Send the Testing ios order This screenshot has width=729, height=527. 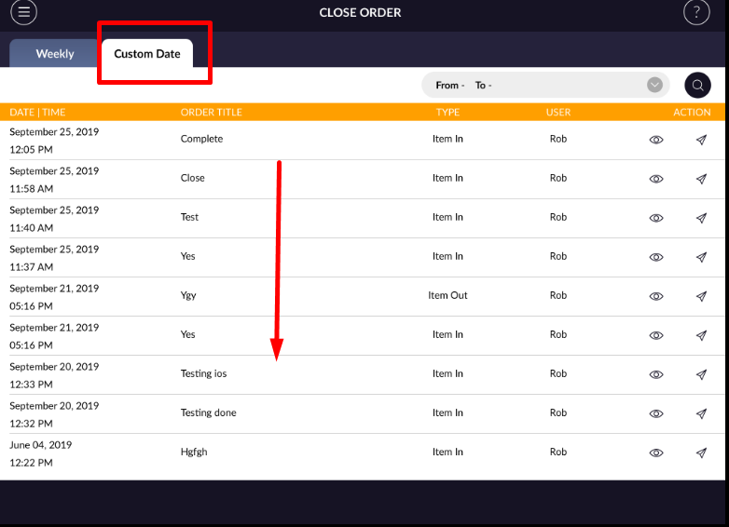(701, 374)
